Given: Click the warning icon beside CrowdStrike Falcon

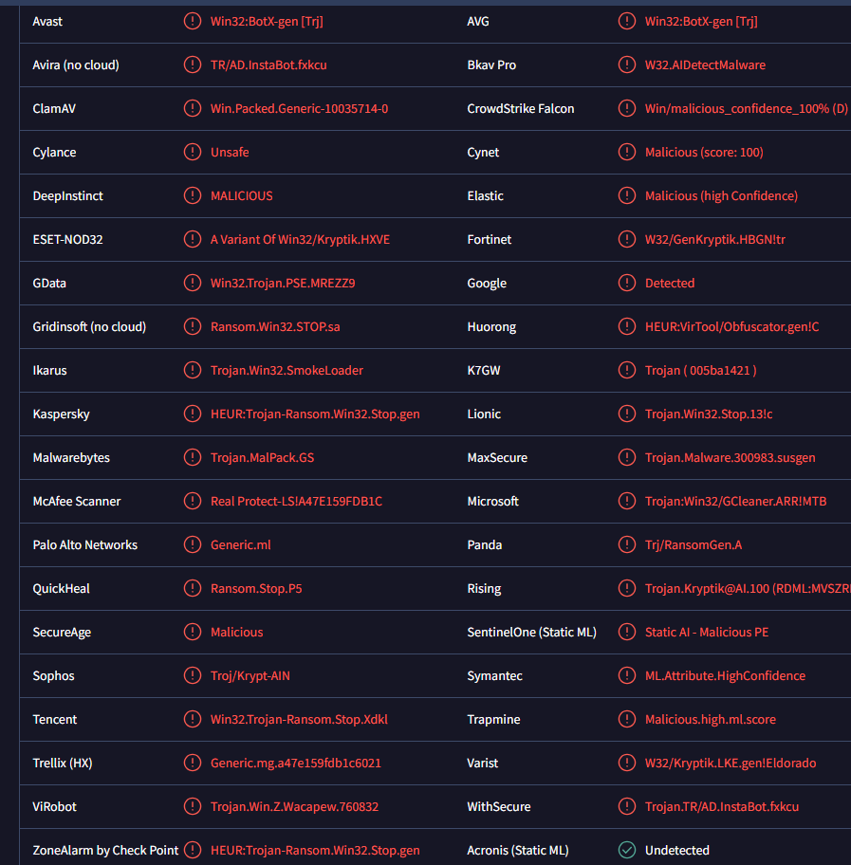Looking at the screenshot, I should tap(627, 109).
